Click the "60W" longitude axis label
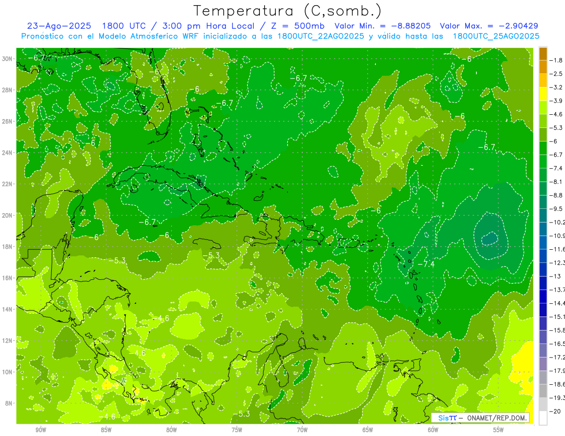The width and height of the screenshot is (565, 436). [433, 430]
